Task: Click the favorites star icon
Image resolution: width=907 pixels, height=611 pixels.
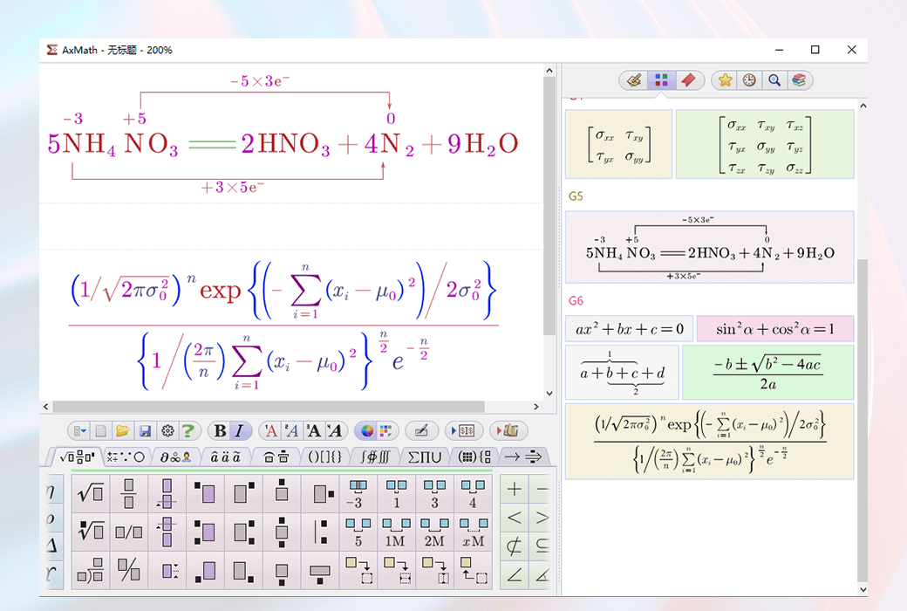Action: (725, 79)
